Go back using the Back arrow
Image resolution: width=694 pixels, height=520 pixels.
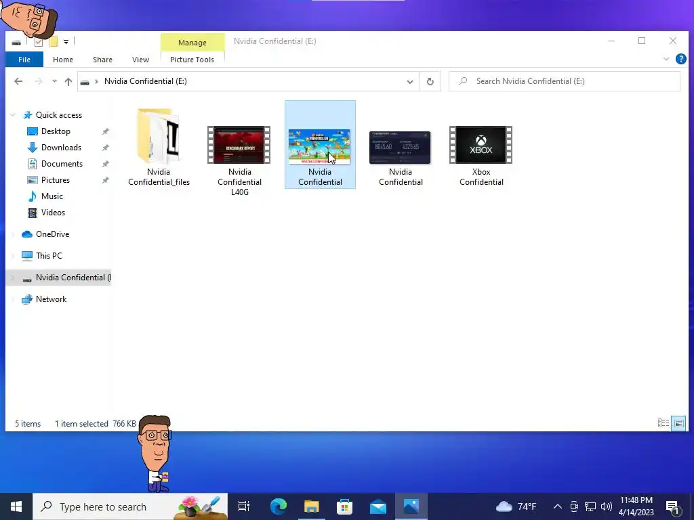18,81
